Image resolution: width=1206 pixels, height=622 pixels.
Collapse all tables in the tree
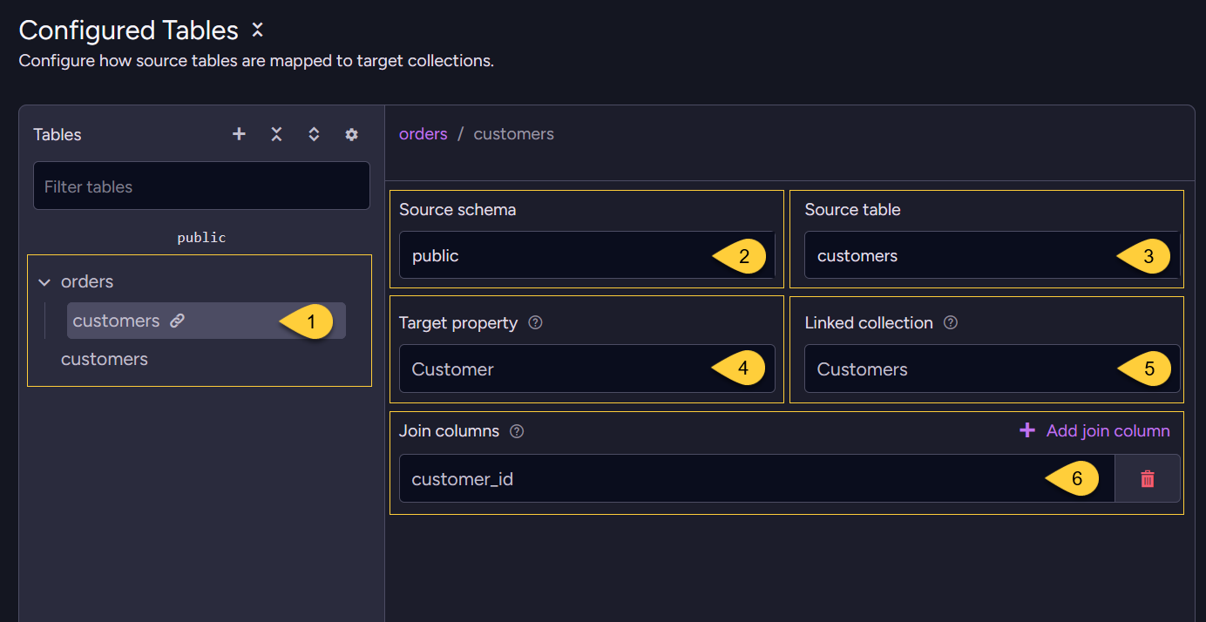276,134
